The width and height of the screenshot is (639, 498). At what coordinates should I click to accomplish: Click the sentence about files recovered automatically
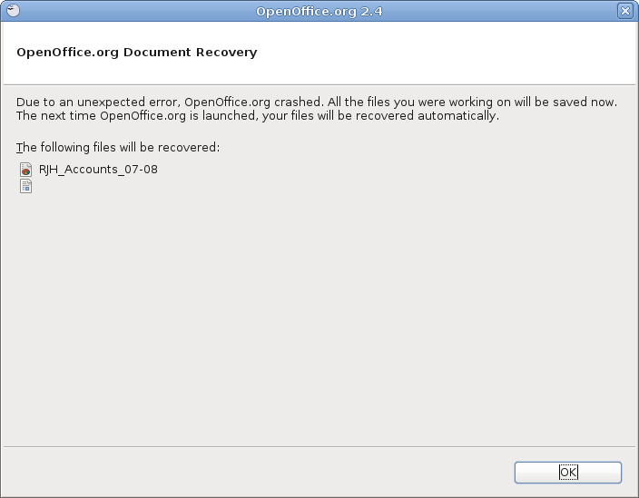[258, 115]
